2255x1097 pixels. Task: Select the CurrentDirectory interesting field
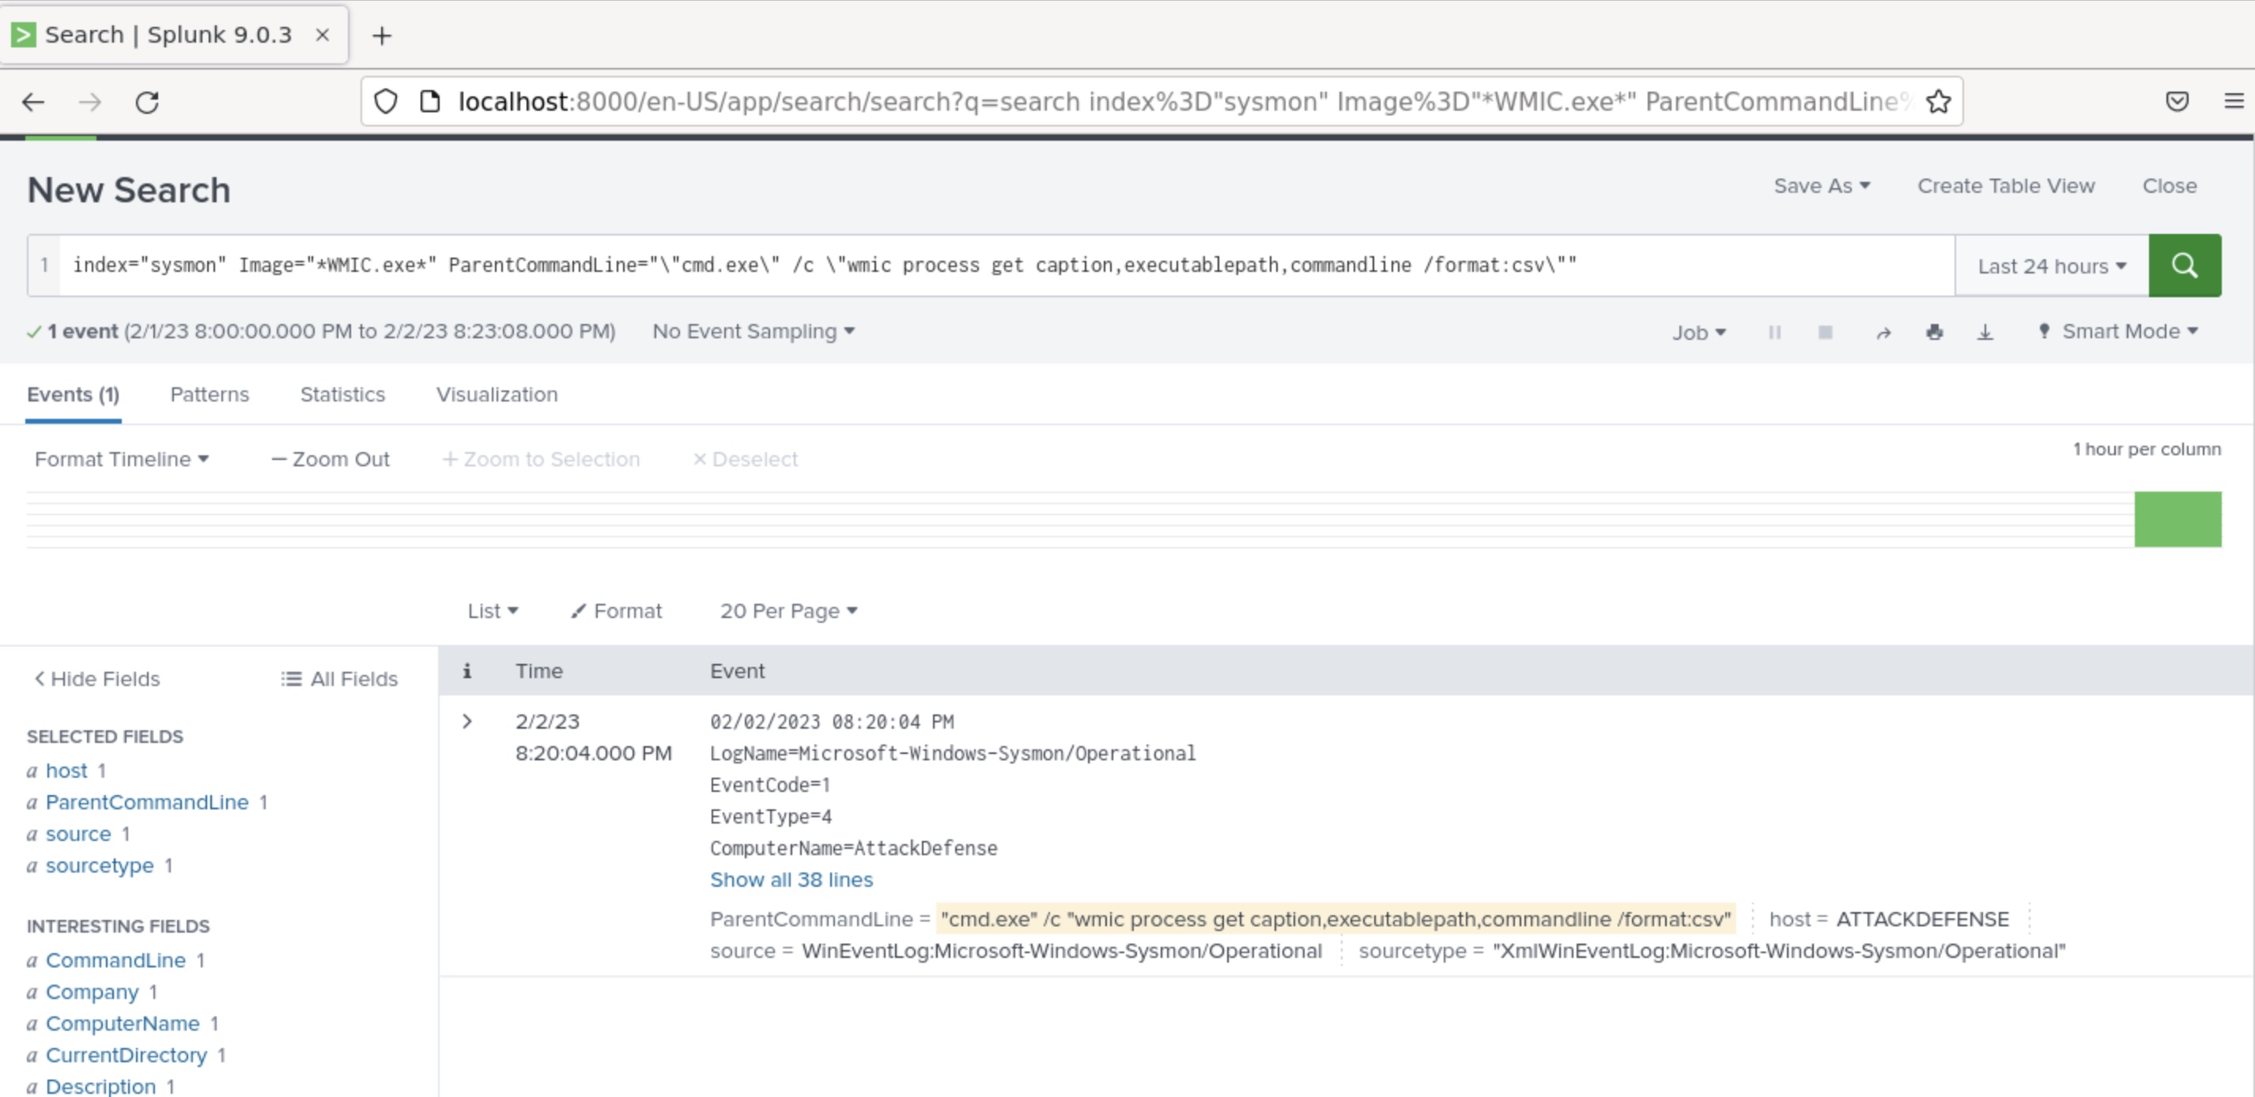click(x=126, y=1055)
